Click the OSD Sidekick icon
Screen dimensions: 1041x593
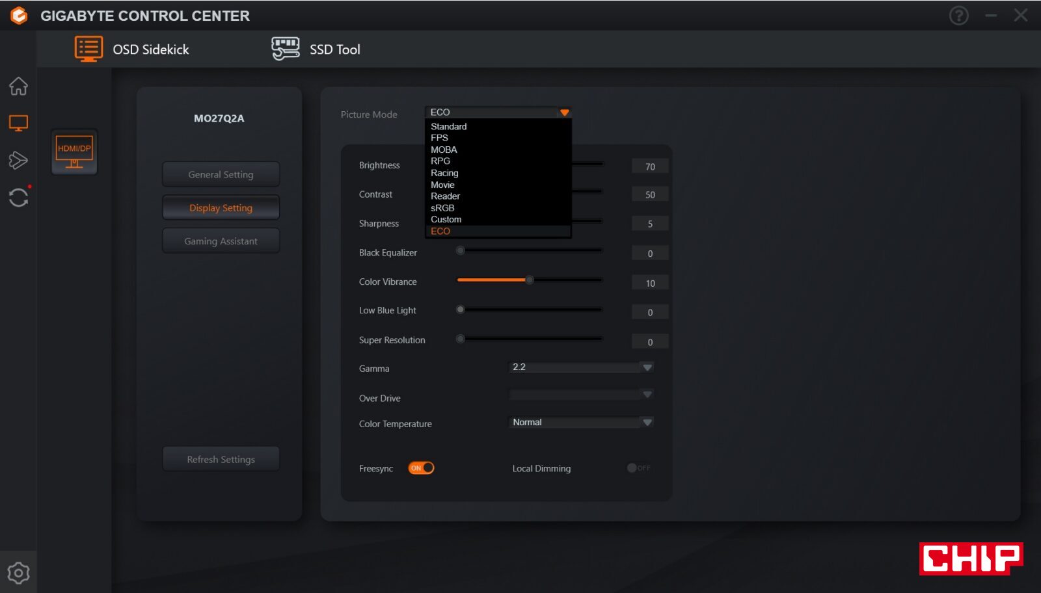tap(88, 49)
